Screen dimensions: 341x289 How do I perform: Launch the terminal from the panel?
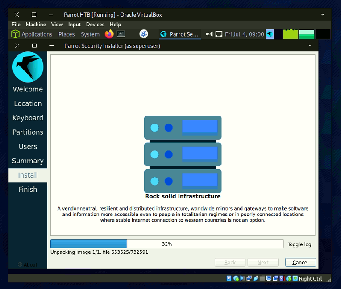point(121,34)
